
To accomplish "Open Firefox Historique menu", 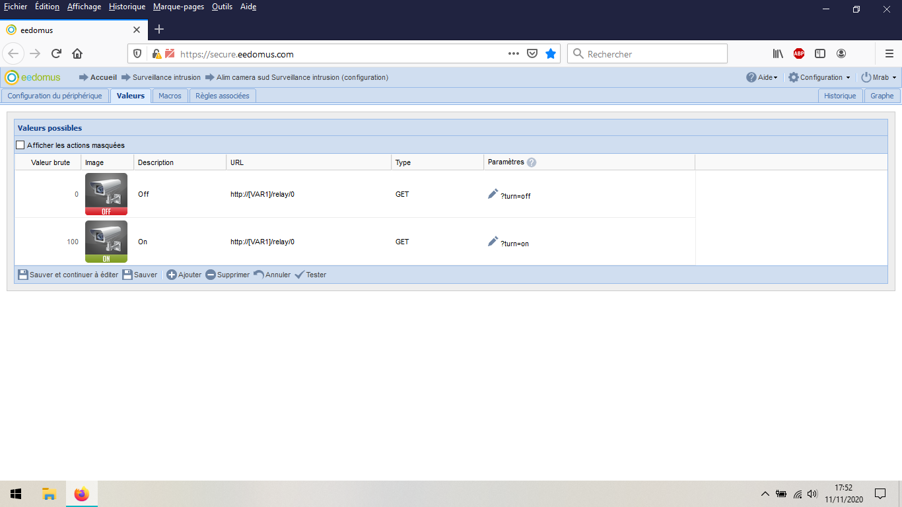I will click(x=127, y=7).
